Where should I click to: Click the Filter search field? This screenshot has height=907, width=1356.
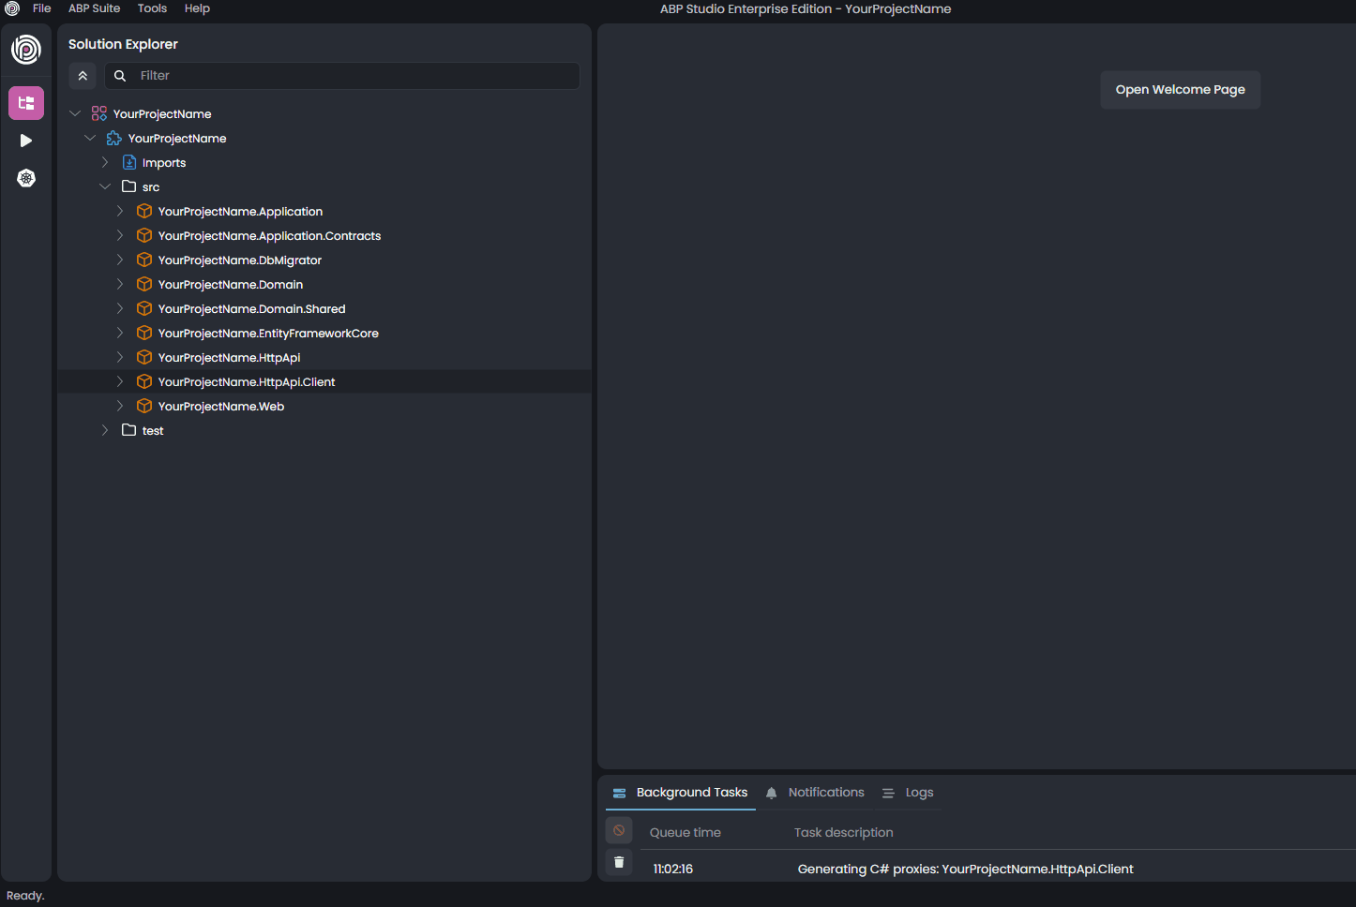(x=356, y=76)
